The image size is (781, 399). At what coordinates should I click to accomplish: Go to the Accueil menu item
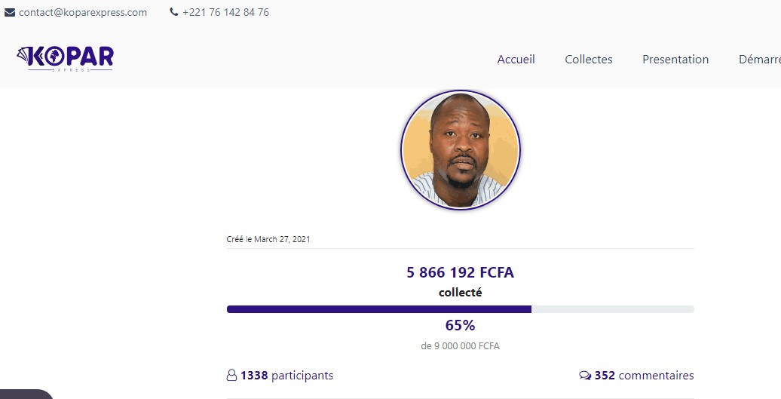[x=516, y=60]
